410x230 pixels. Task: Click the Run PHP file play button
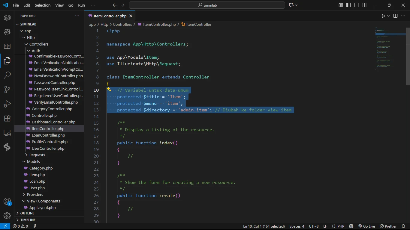coord(383,16)
